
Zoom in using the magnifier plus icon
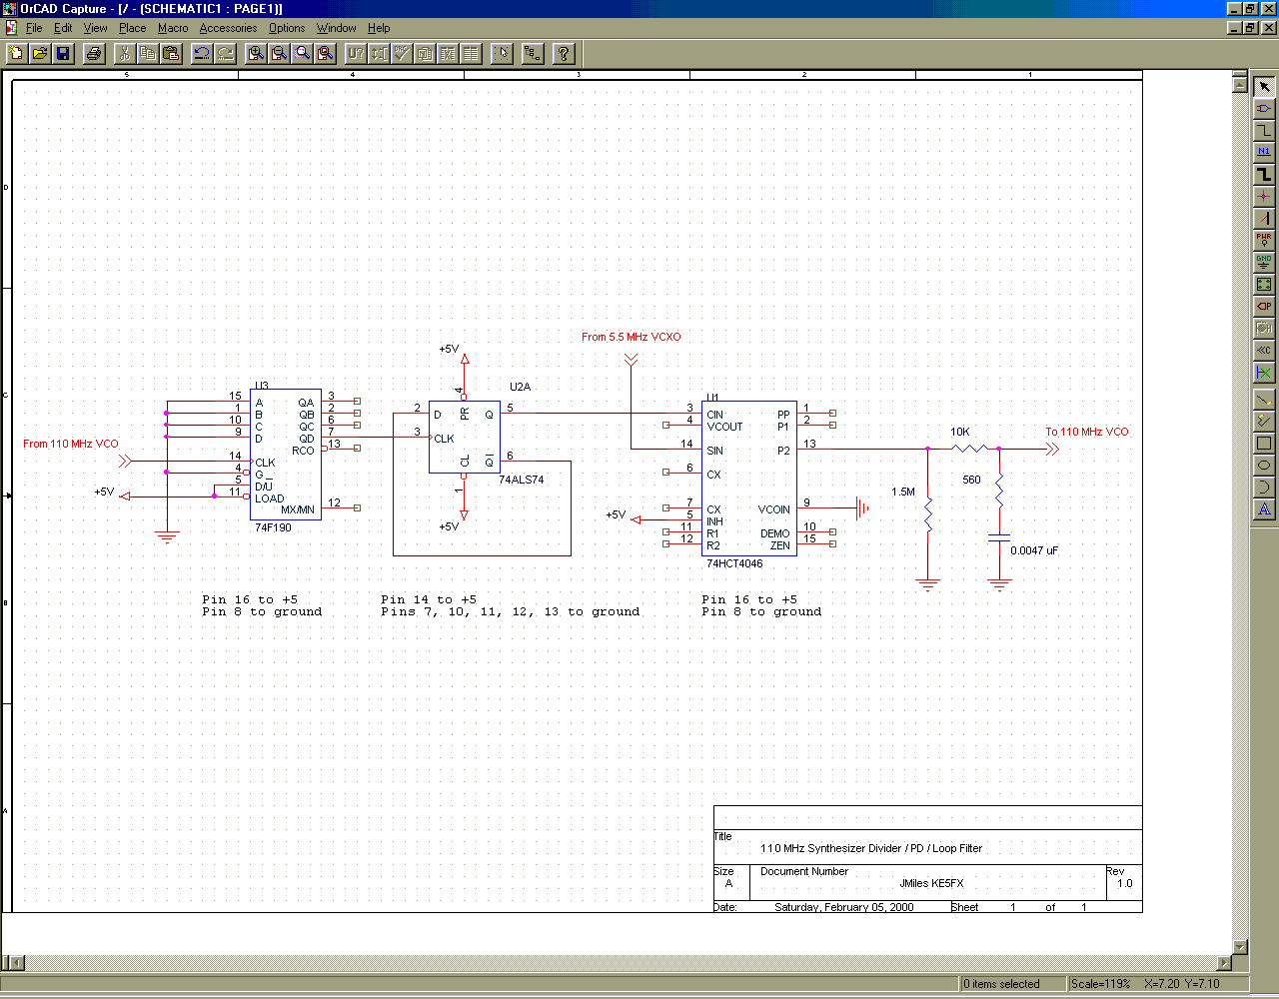click(256, 53)
